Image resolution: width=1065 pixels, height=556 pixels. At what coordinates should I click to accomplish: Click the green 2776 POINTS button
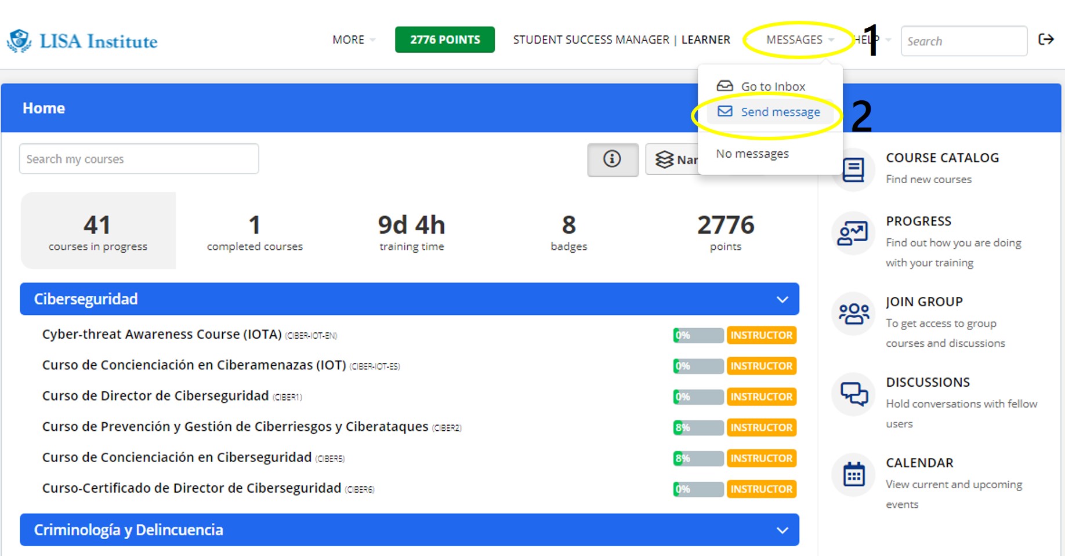445,40
